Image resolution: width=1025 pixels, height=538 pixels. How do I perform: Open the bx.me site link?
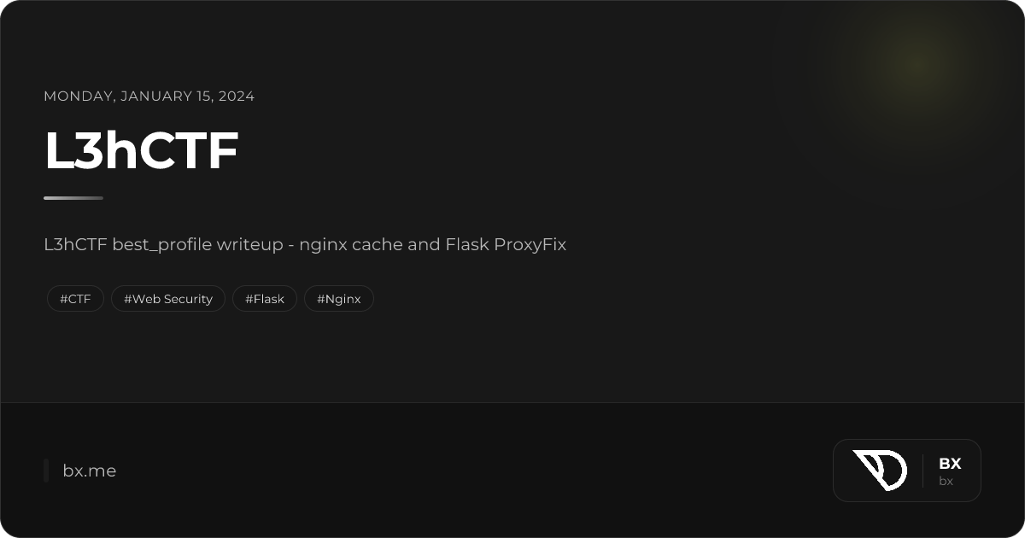(90, 471)
